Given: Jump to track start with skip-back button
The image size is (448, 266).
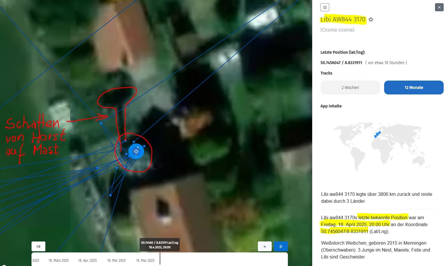Looking at the screenshot, I should pos(38,246).
